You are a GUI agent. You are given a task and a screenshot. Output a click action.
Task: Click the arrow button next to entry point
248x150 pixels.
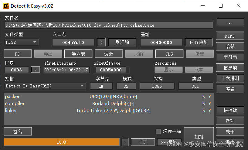101,43
